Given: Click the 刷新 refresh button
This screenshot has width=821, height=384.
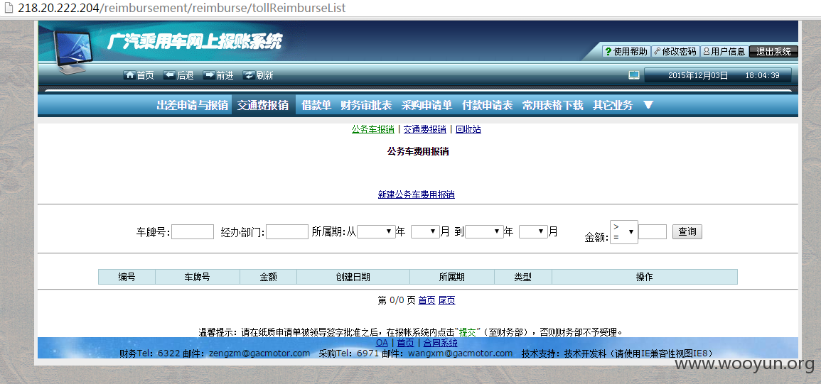Looking at the screenshot, I should (258, 75).
